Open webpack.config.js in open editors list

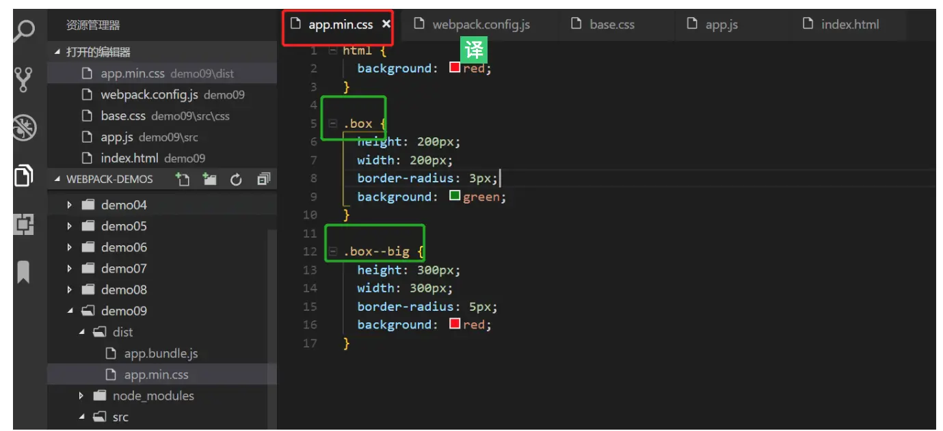coord(162,94)
